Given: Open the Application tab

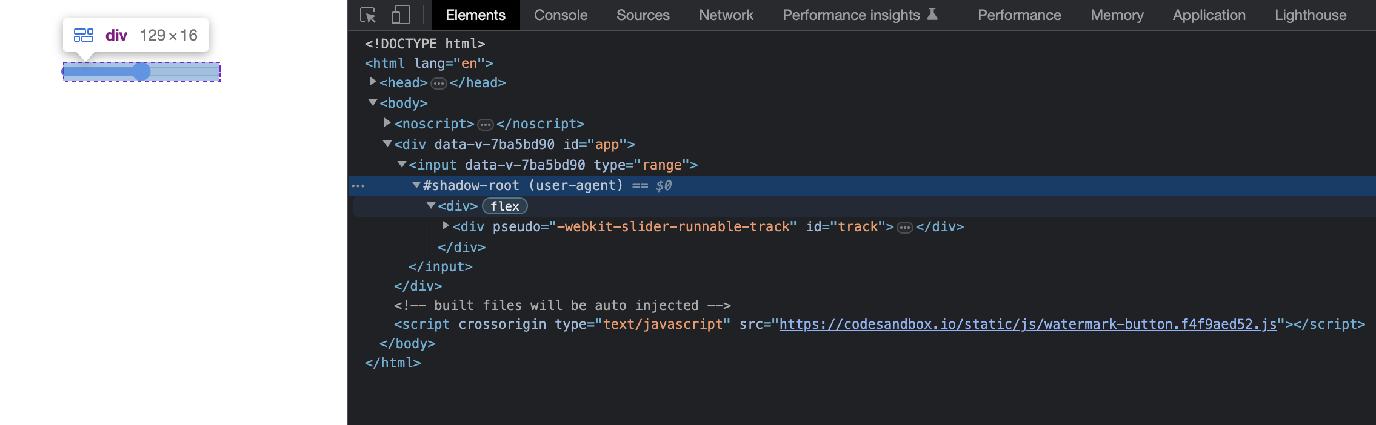Looking at the screenshot, I should point(1209,15).
